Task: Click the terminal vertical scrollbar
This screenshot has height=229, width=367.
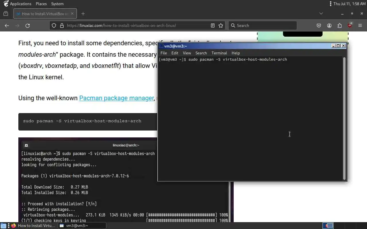Action: (344, 118)
